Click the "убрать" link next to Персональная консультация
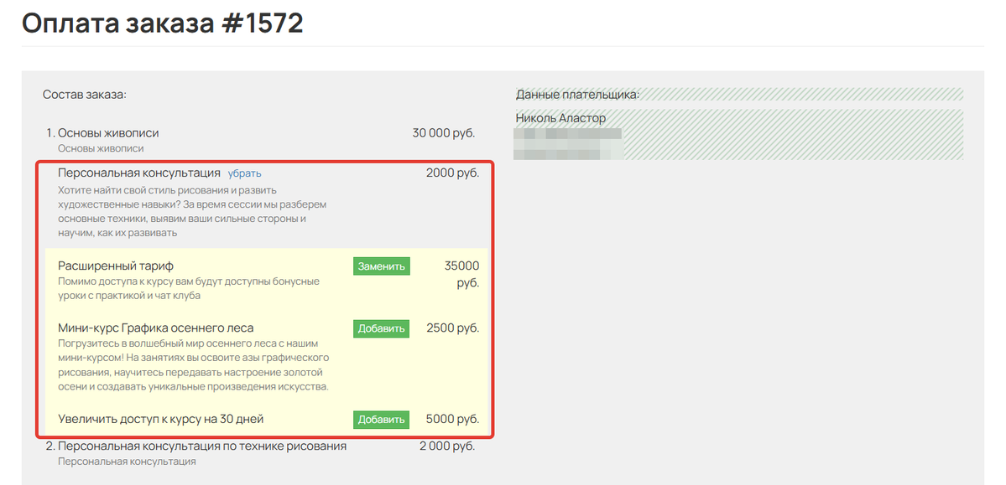The height and width of the screenshot is (485, 1006). point(244,173)
